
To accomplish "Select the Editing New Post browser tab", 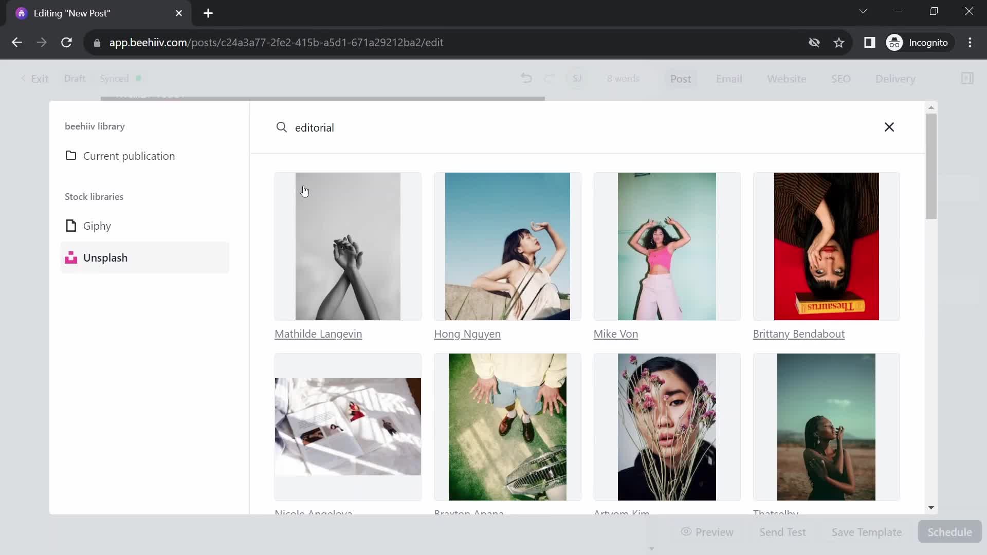I will coord(99,13).
